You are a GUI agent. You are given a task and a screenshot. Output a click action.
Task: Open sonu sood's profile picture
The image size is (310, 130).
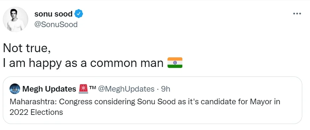click(x=16, y=19)
